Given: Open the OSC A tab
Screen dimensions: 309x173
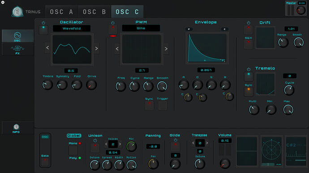Looking at the screenshot, I should coord(62,12).
